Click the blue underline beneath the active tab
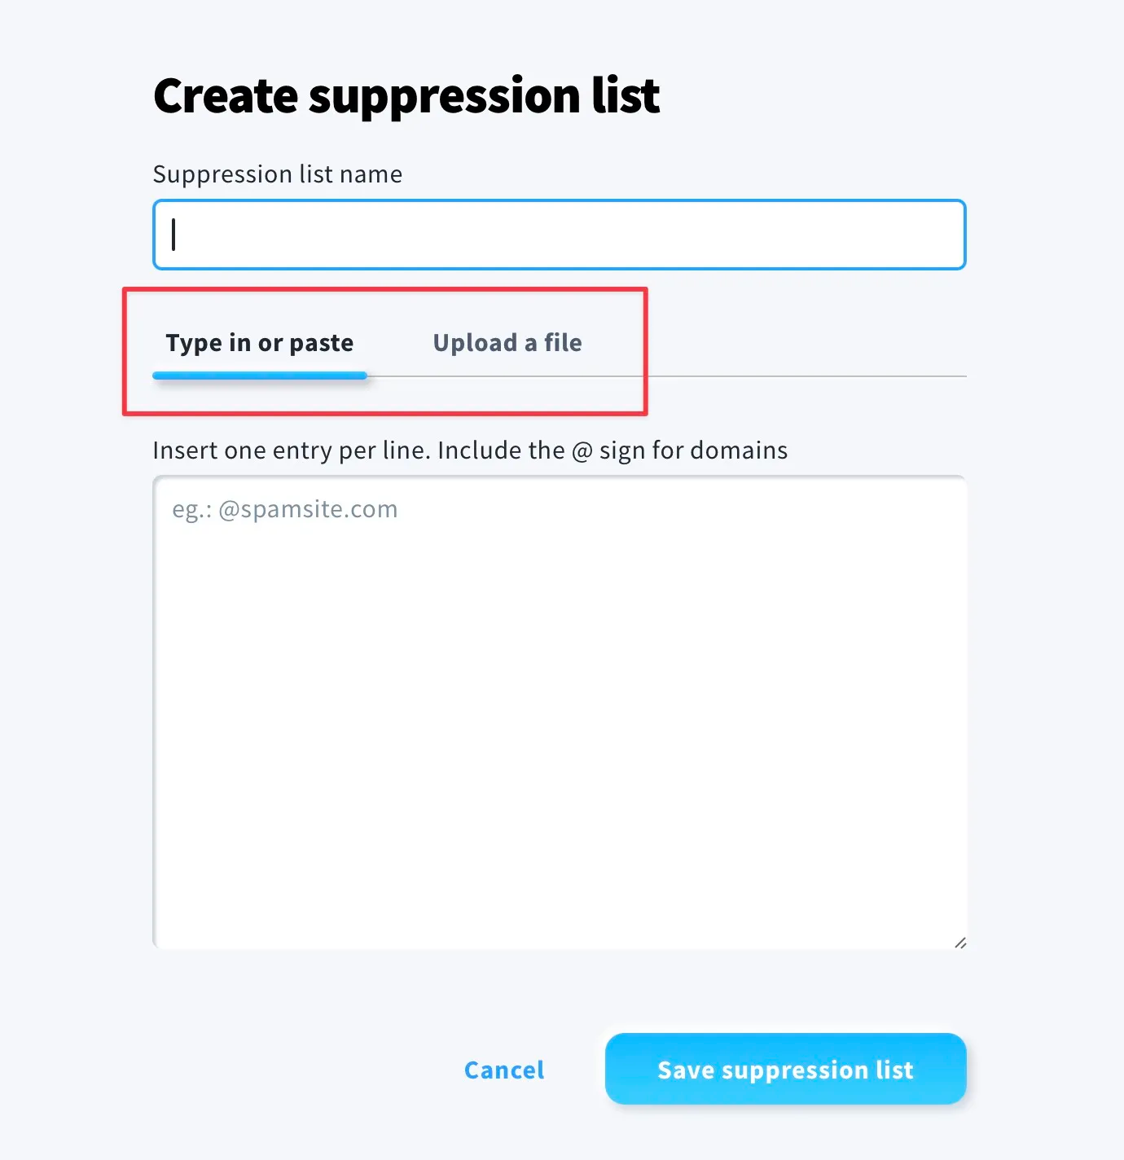This screenshot has height=1160, width=1124. pos(259,376)
